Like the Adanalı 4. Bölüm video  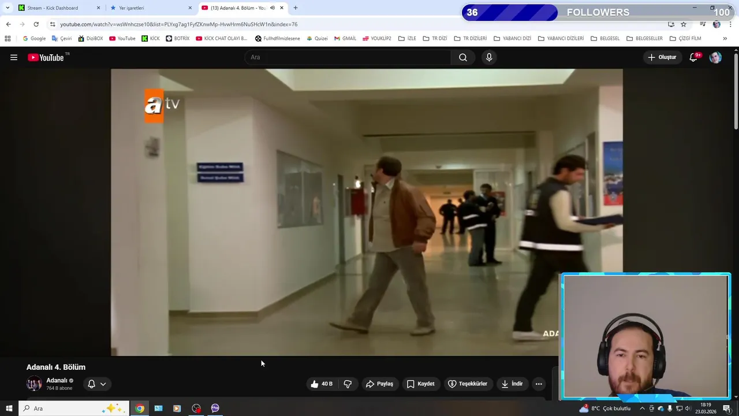322,384
